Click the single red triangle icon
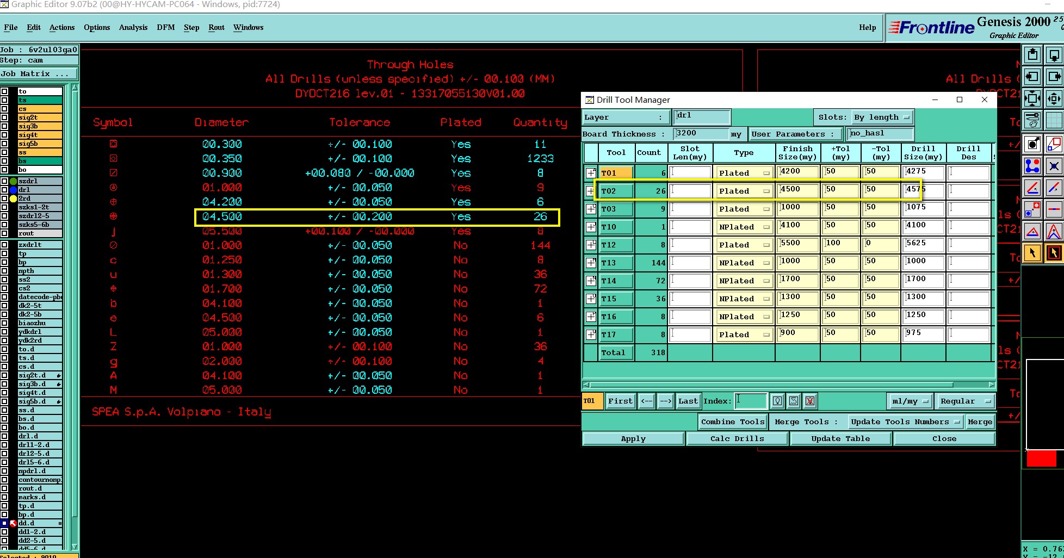This screenshot has height=558, width=1064. (x=1032, y=231)
